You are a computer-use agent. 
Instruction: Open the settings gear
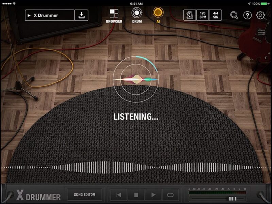tap(260, 15)
